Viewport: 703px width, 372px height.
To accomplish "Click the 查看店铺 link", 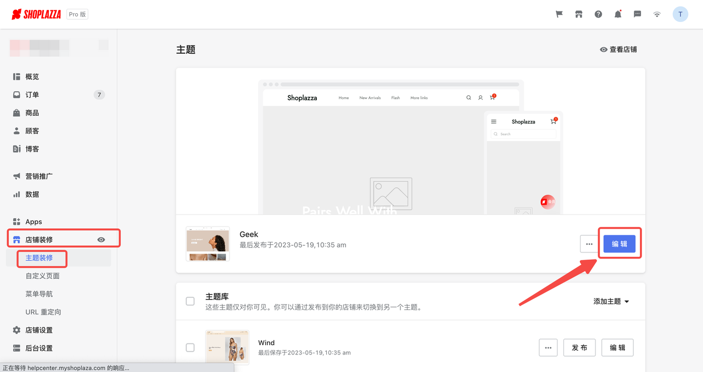I will click(618, 49).
